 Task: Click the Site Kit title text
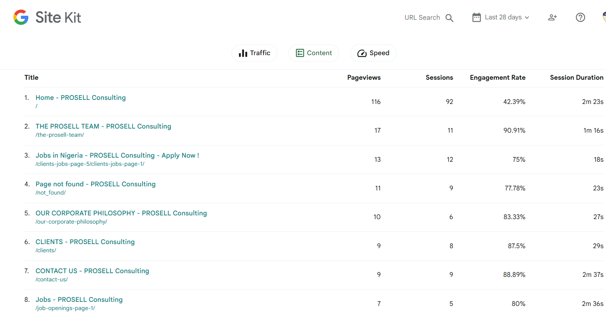point(58,18)
